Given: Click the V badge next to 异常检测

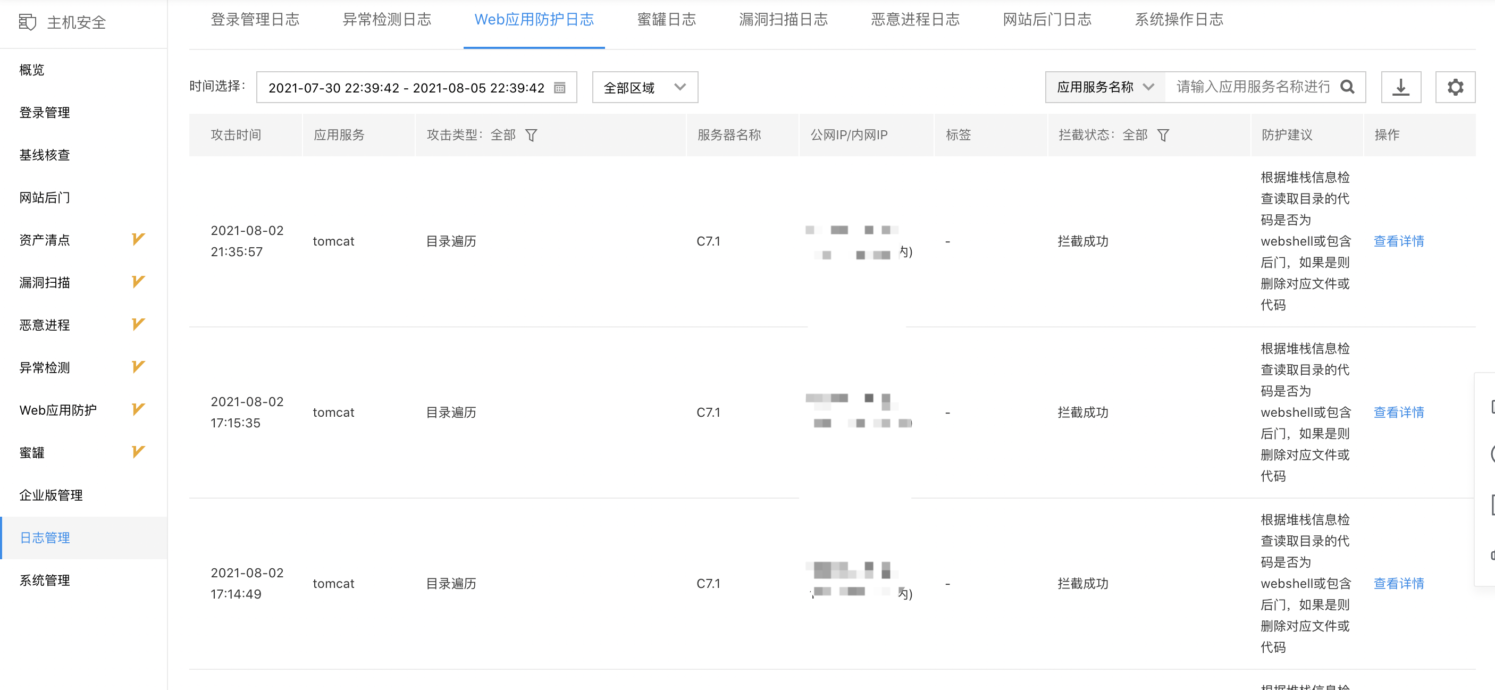Looking at the screenshot, I should [x=138, y=366].
